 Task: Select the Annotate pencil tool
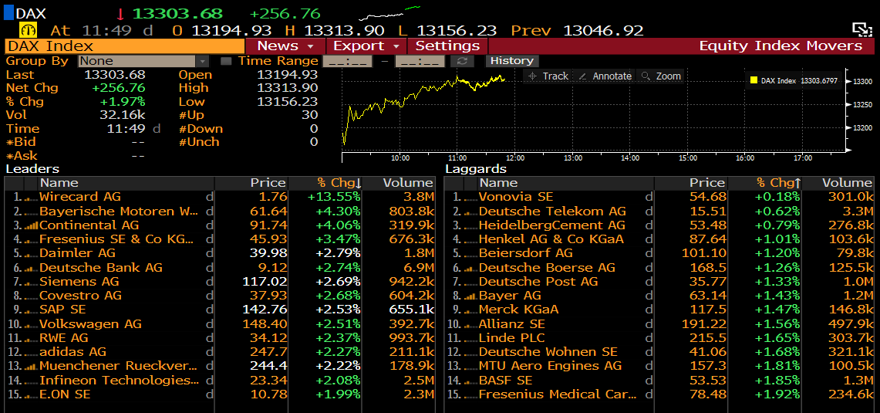[x=582, y=76]
